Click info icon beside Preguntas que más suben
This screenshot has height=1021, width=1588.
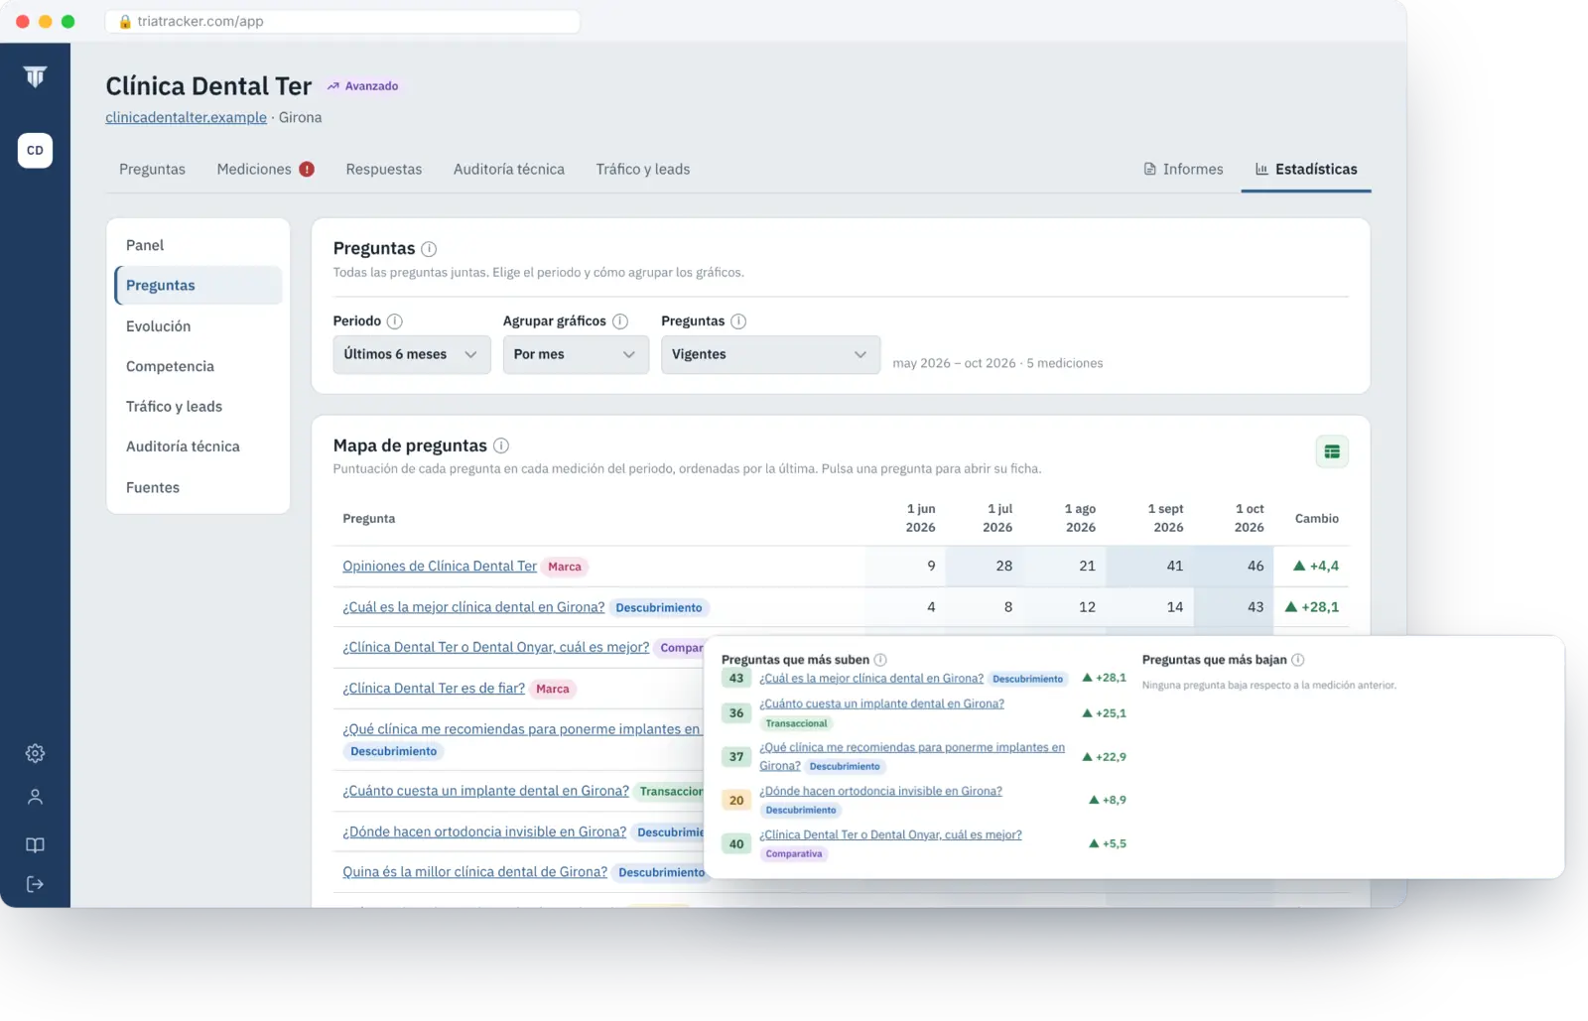tap(880, 660)
